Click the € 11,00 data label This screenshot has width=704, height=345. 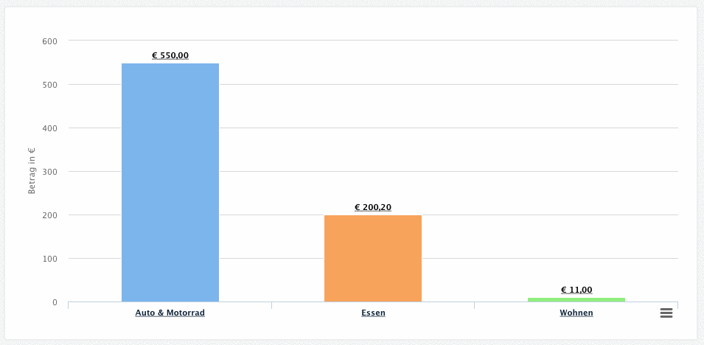[x=576, y=290]
